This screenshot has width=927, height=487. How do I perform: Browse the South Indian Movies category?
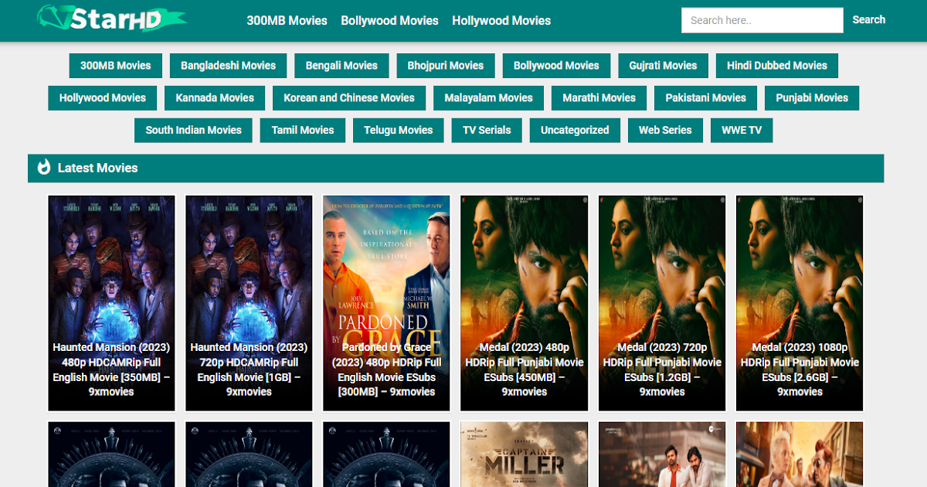click(x=194, y=131)
